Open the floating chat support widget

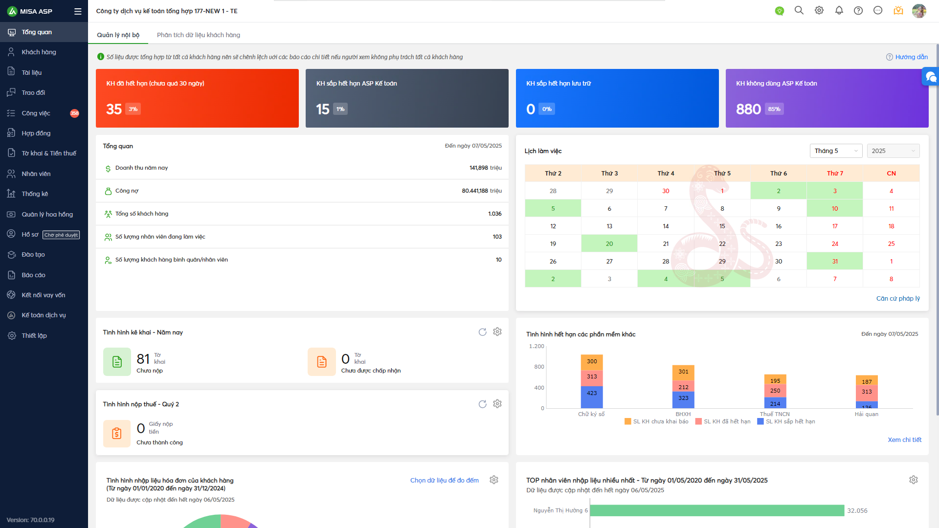tap(931, 77)
